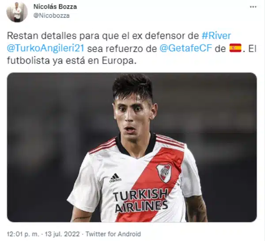Open the Twitter for Android source link

(113, 234)
